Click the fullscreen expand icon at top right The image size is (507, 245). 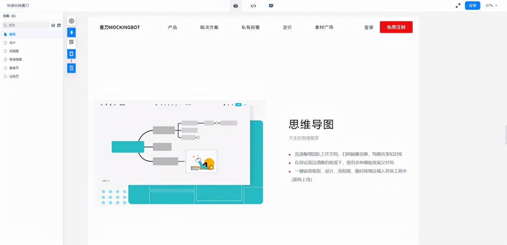(457, 5)
